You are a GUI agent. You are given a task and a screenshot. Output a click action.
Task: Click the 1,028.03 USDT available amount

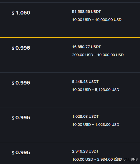click(x=85, y=116)
